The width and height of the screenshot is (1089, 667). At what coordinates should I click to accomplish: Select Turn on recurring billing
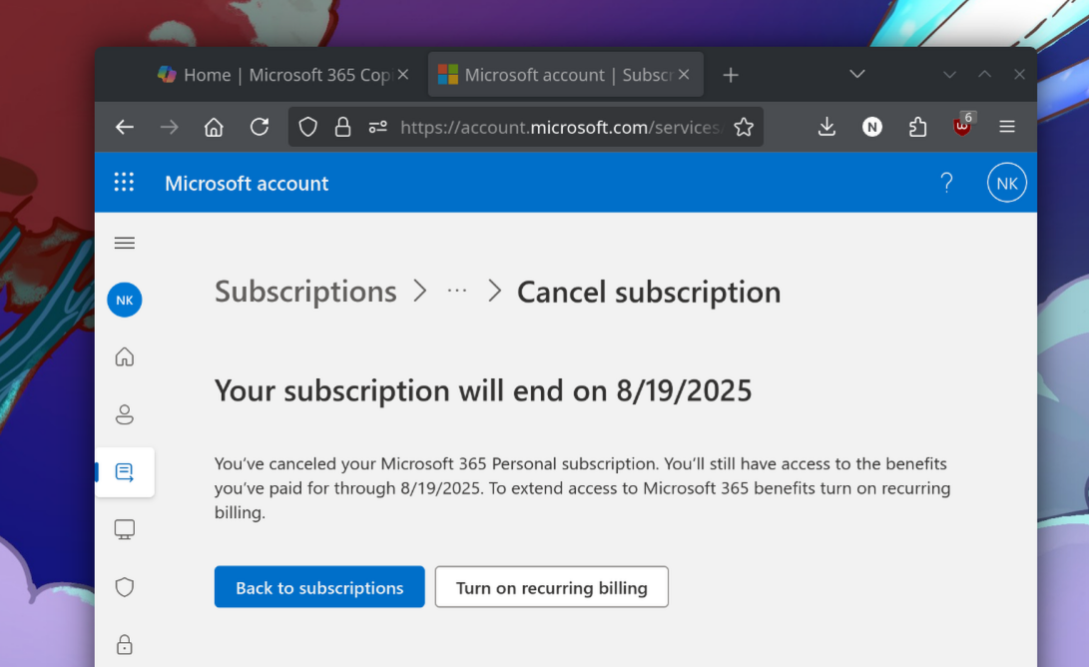(551, 587)
